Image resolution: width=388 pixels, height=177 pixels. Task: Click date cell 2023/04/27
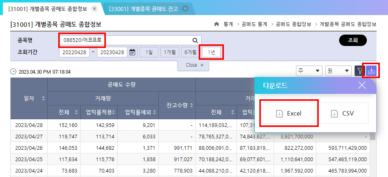coord(29,136)
